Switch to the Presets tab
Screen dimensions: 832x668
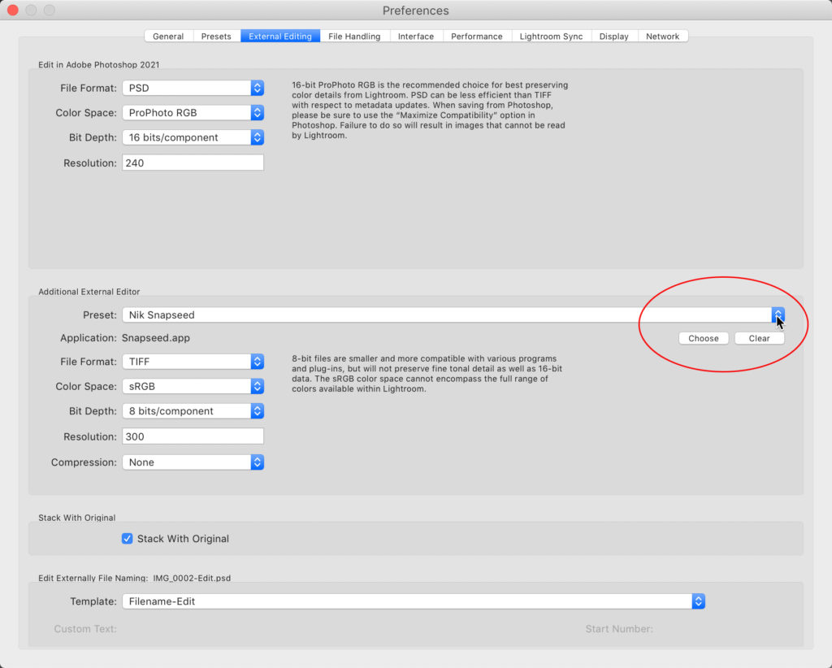point(216,36)
